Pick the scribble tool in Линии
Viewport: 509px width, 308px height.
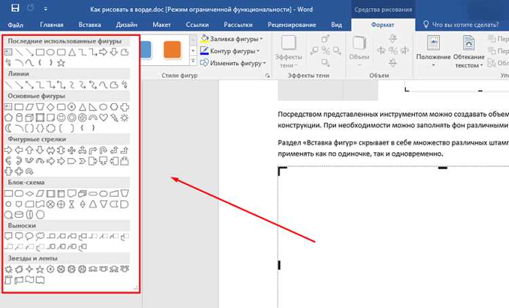124,85
